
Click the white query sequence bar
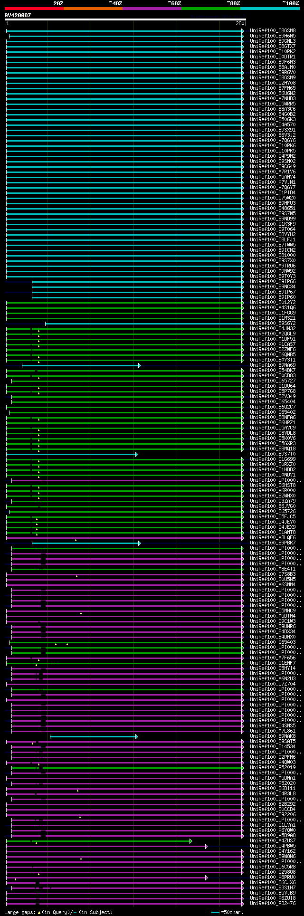point(125,19)
